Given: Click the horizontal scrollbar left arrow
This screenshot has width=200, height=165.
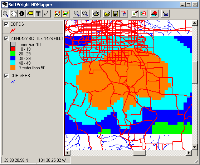Looking at the screenshot, I should pyautogui.click(x=68, y=152).
